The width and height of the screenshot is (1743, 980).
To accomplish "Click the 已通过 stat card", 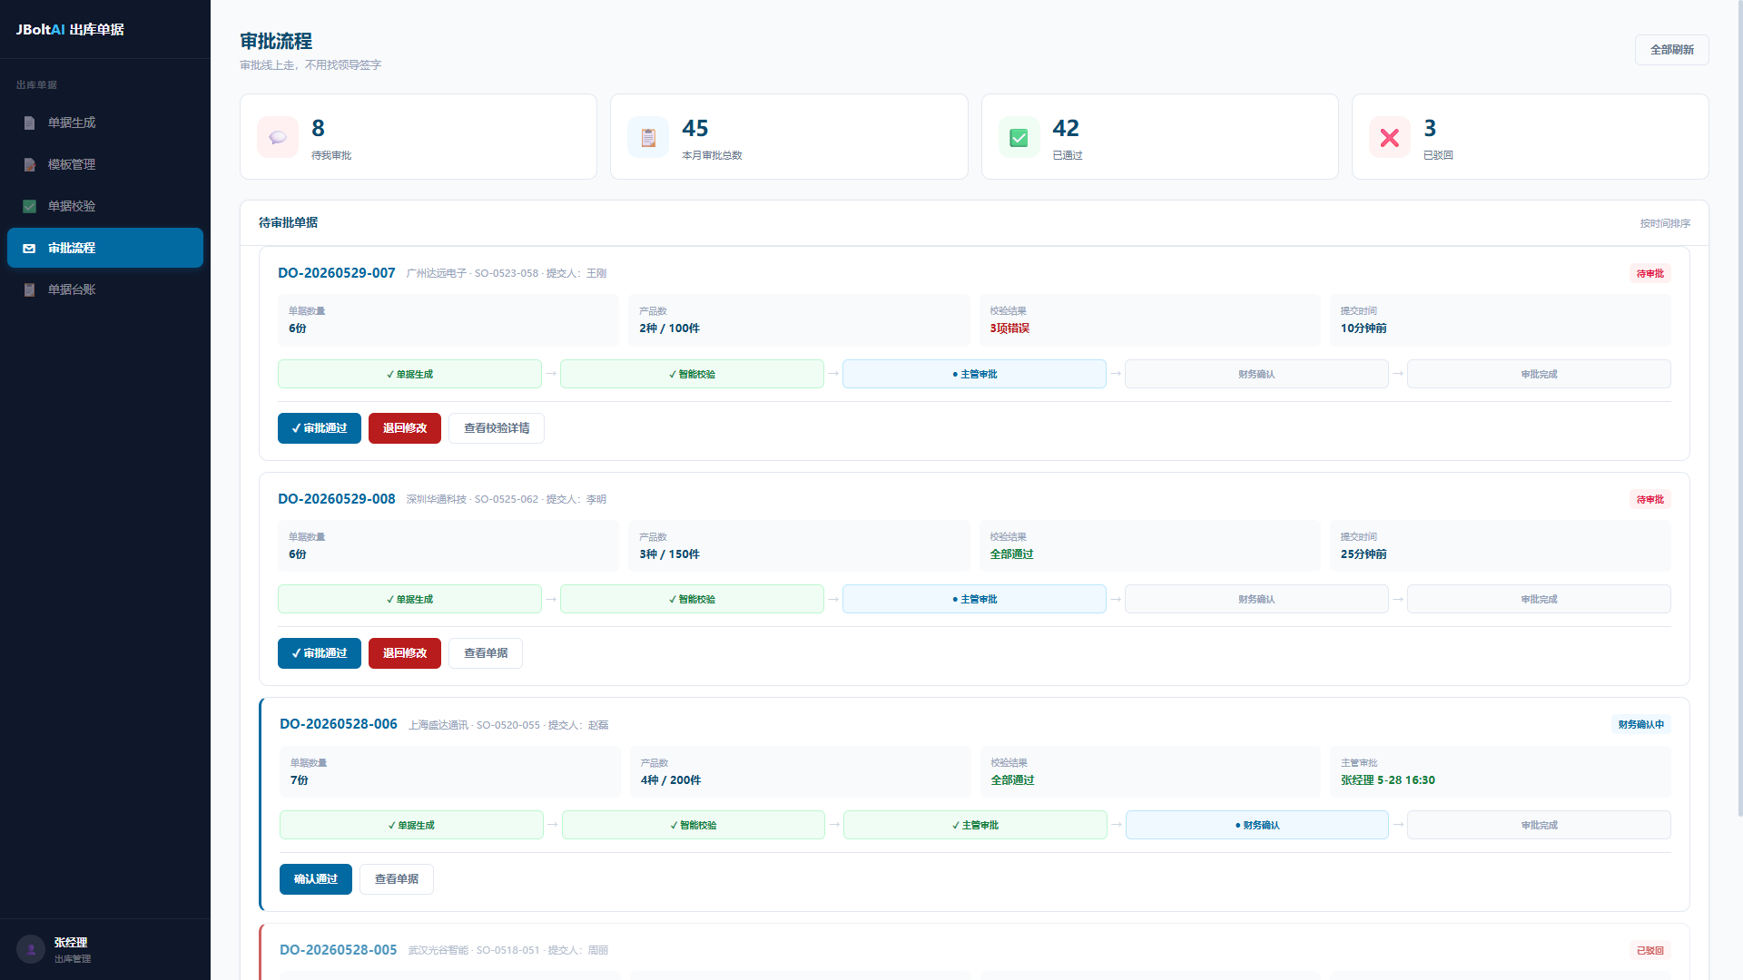I will point(1160,137).
